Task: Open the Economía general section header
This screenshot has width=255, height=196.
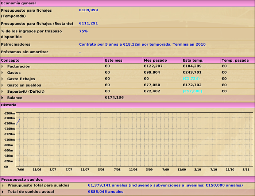Action: point(128,3)
